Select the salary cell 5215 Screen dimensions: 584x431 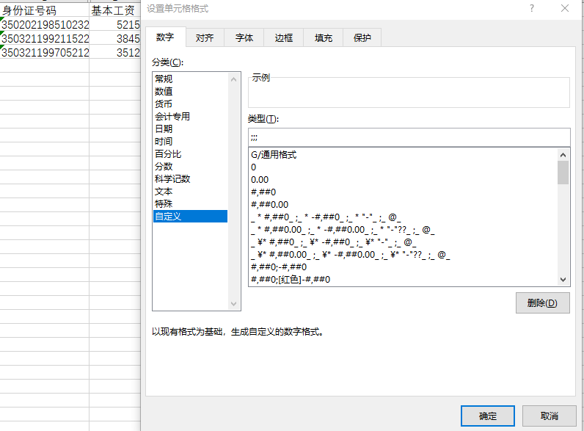114,24
